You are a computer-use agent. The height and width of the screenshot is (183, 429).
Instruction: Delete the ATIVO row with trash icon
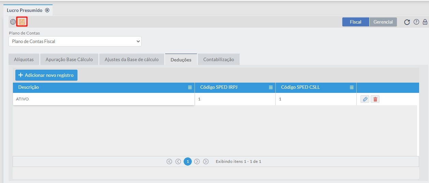click(x=375, y=99)
